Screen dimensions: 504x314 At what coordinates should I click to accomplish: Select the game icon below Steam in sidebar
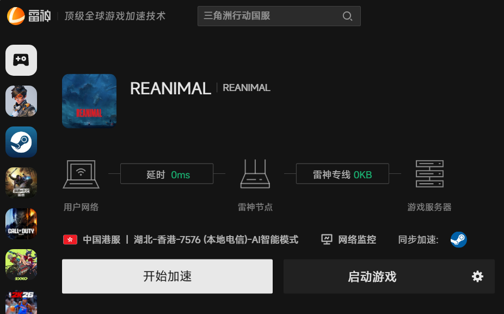tap(21, 183)
